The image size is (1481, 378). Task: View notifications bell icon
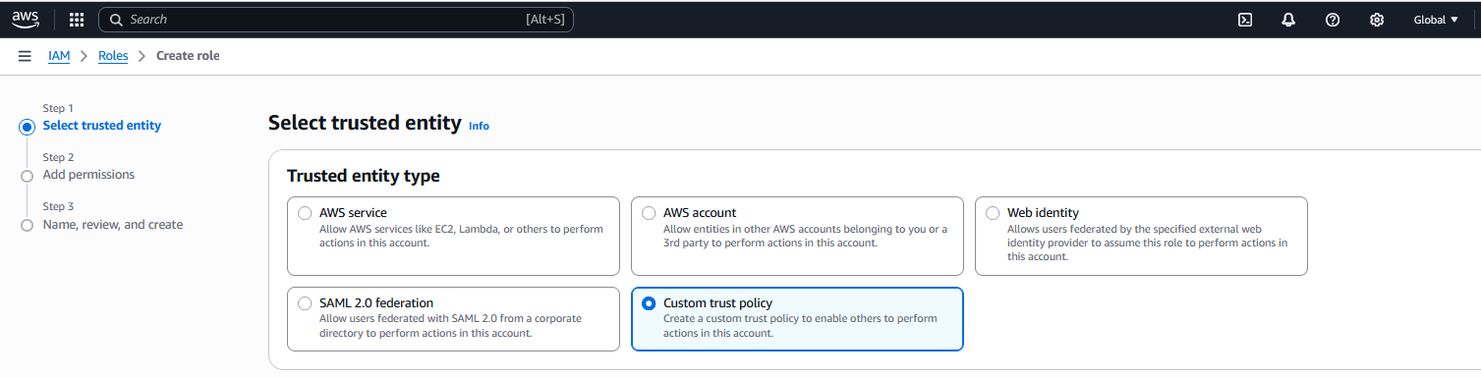pyautogui.click(x=1288, y=20)
